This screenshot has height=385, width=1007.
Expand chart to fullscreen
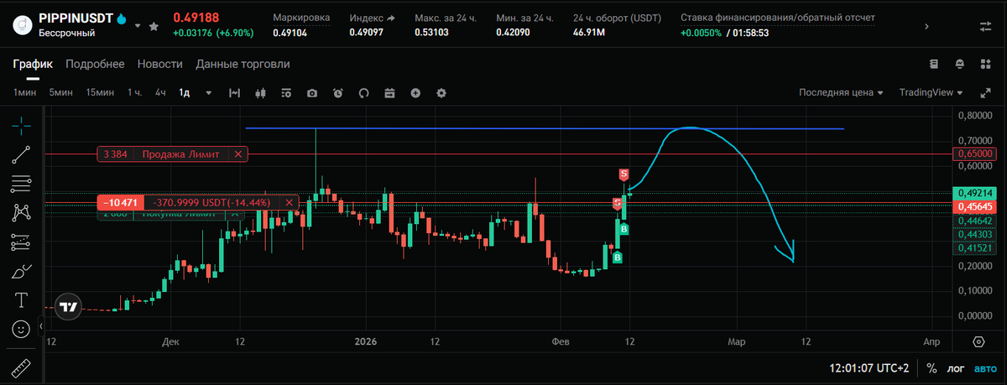985,93
